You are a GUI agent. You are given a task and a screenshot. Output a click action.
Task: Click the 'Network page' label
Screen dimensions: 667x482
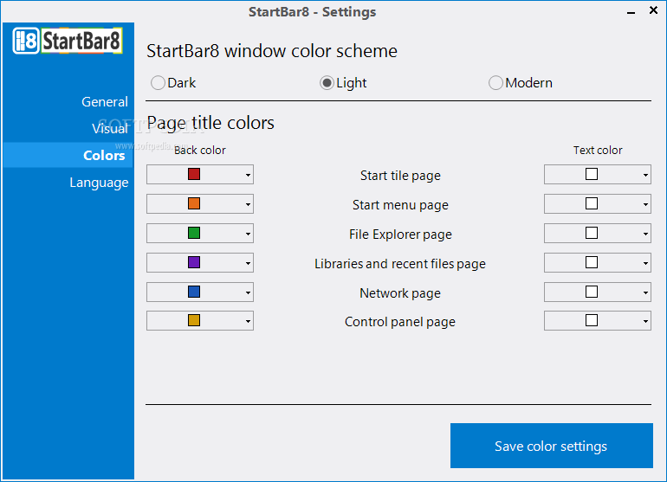tap(400, 292)
